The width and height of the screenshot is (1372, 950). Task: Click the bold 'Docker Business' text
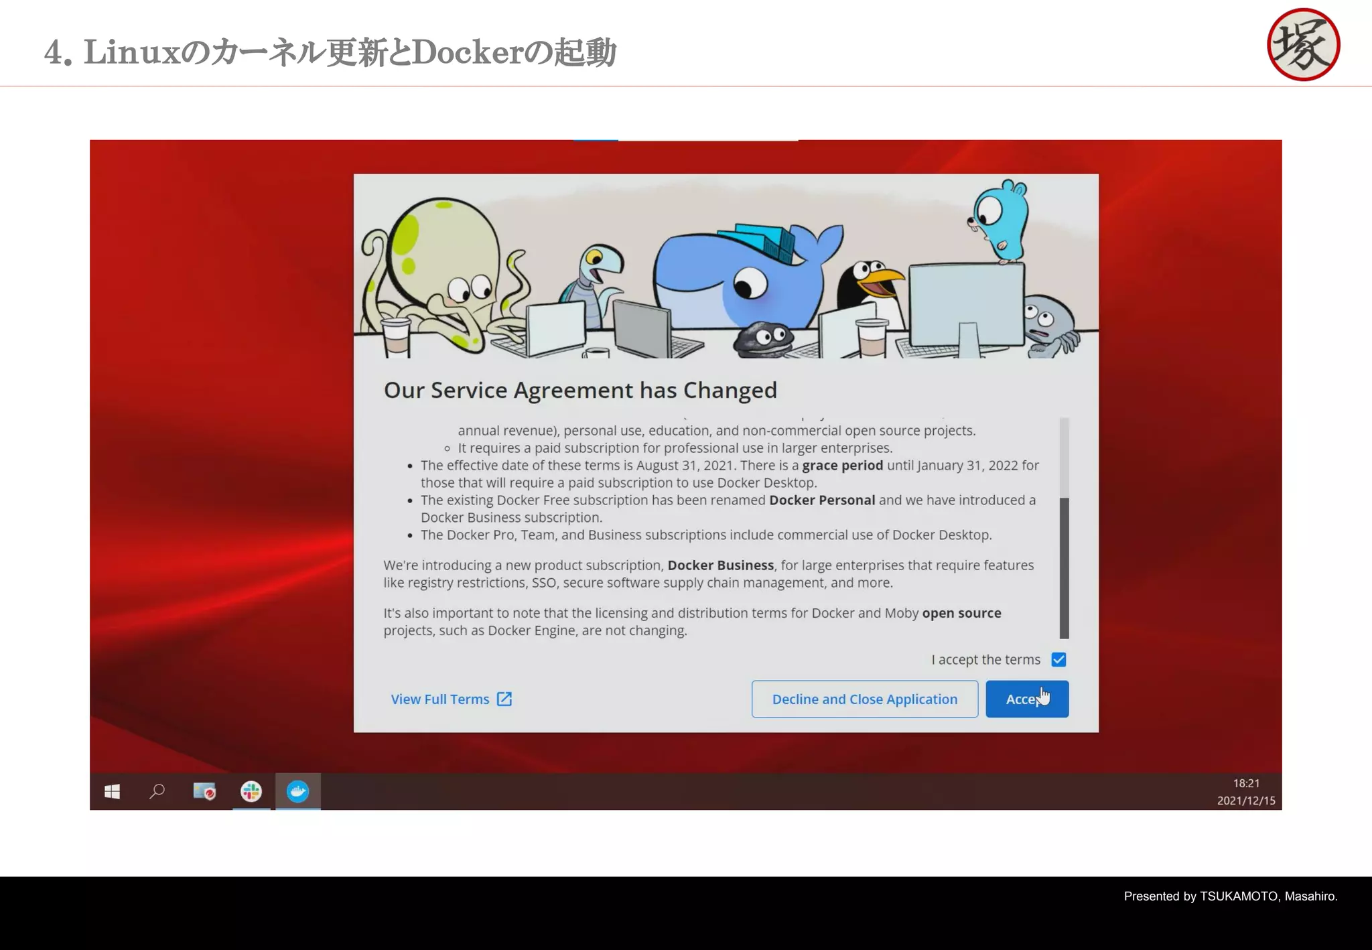click(721, 565)
